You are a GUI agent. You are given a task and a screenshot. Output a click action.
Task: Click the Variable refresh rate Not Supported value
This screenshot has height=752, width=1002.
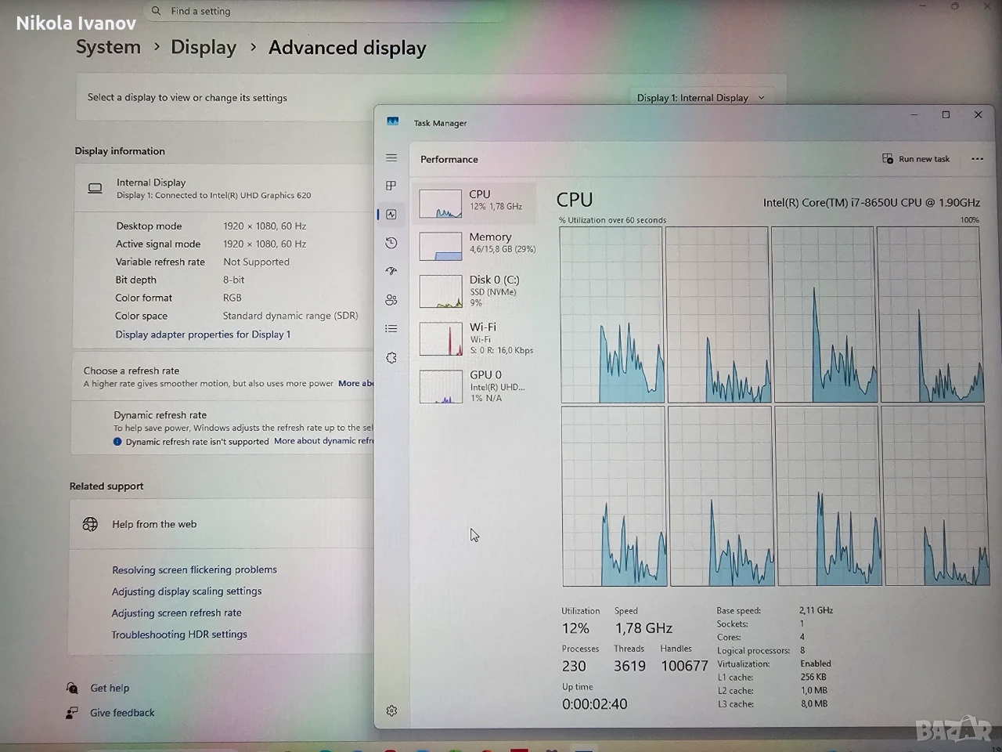pyautogui.click(x=256, y=262)
